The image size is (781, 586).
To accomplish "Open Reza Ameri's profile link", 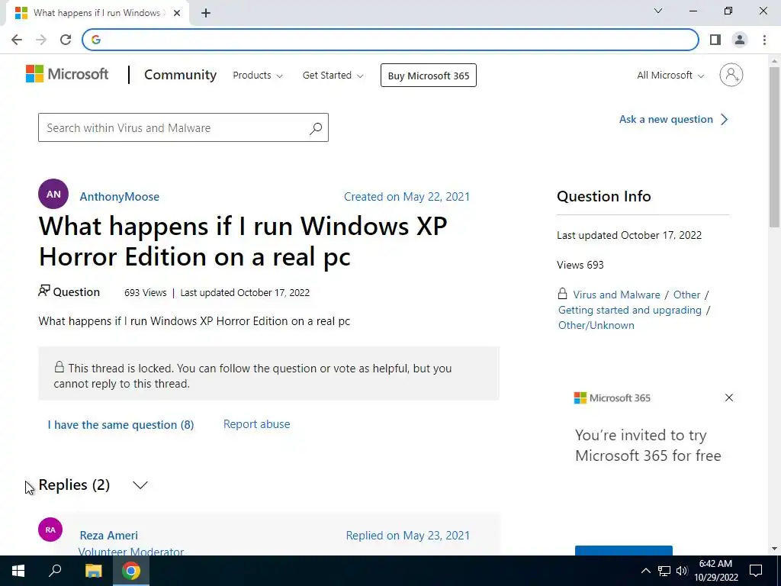I will 108,535.
